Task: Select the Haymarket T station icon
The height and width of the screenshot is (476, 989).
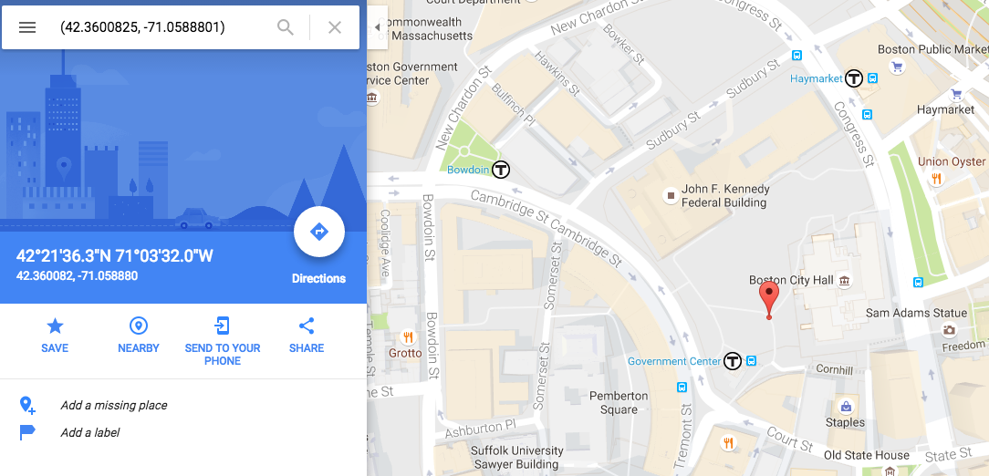Action: click(x=854, y=78)
